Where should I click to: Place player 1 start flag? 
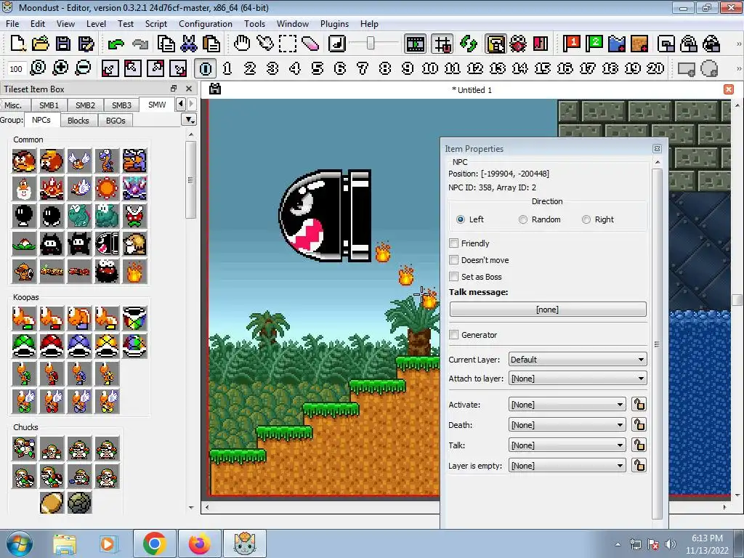571,44
